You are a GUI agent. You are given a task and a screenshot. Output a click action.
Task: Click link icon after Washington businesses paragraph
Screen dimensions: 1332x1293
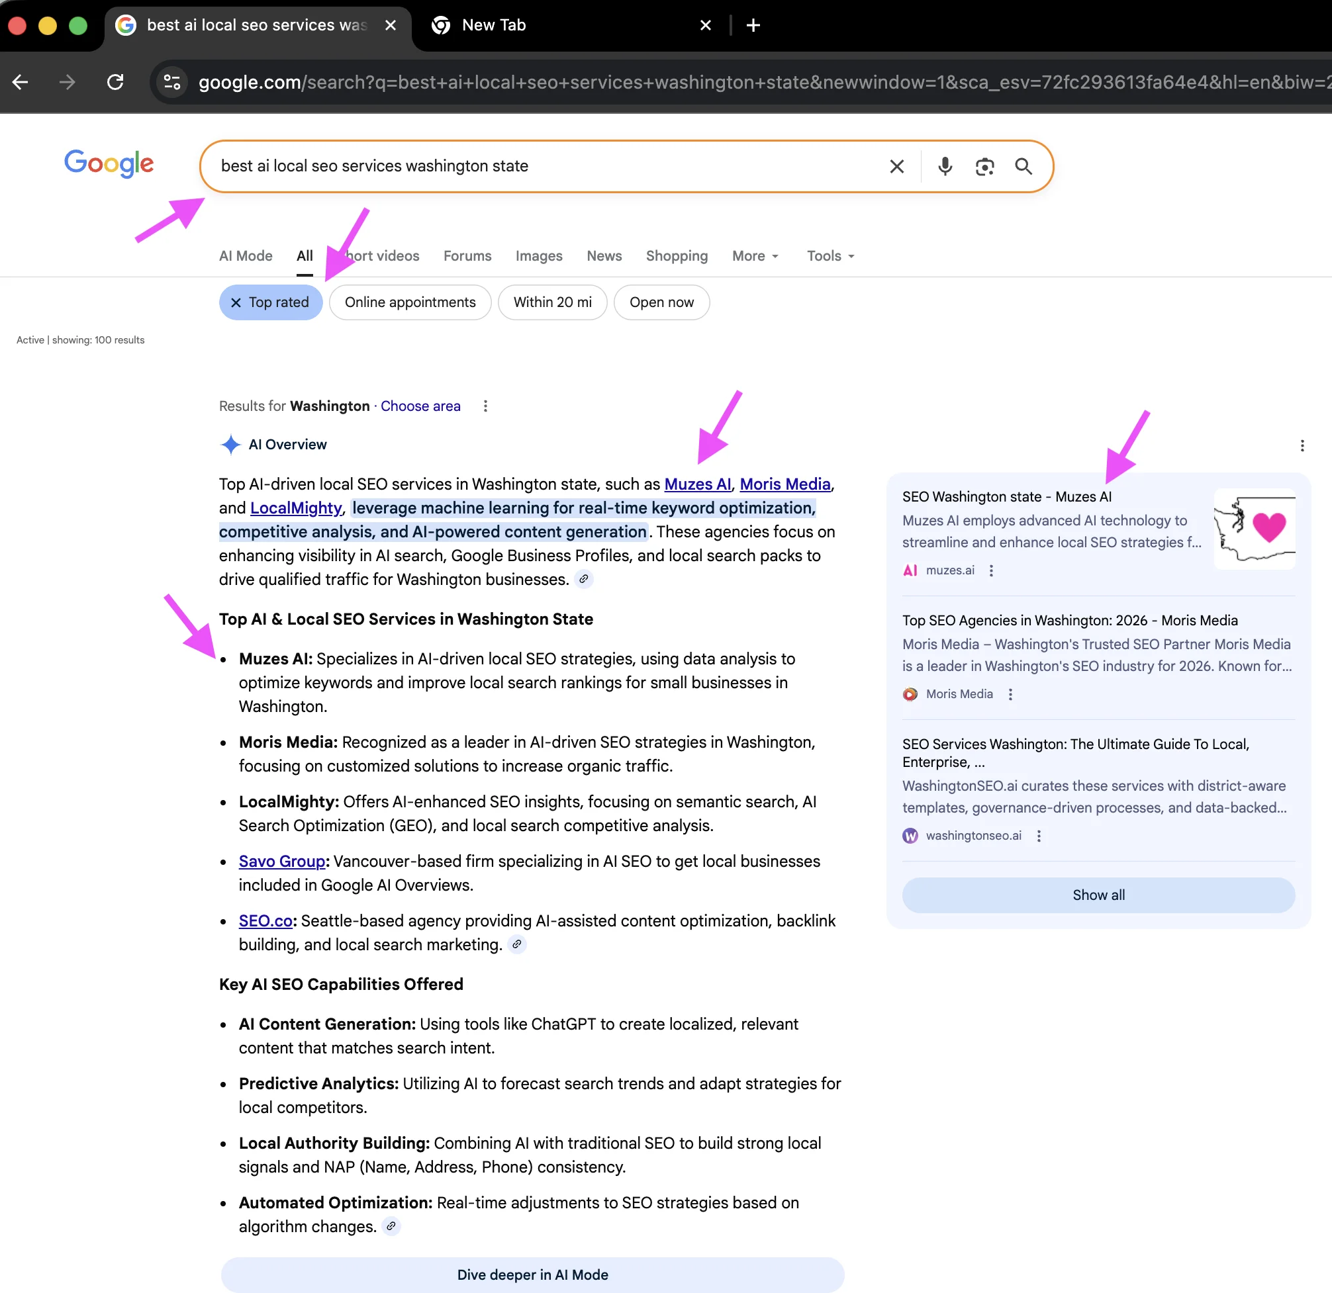pyautogui.click(x=583, y=579)
